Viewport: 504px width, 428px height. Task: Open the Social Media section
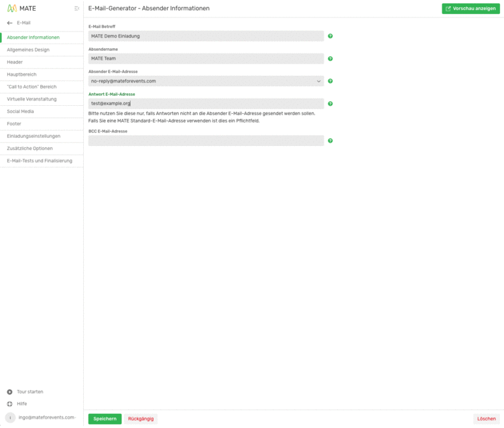42,111
